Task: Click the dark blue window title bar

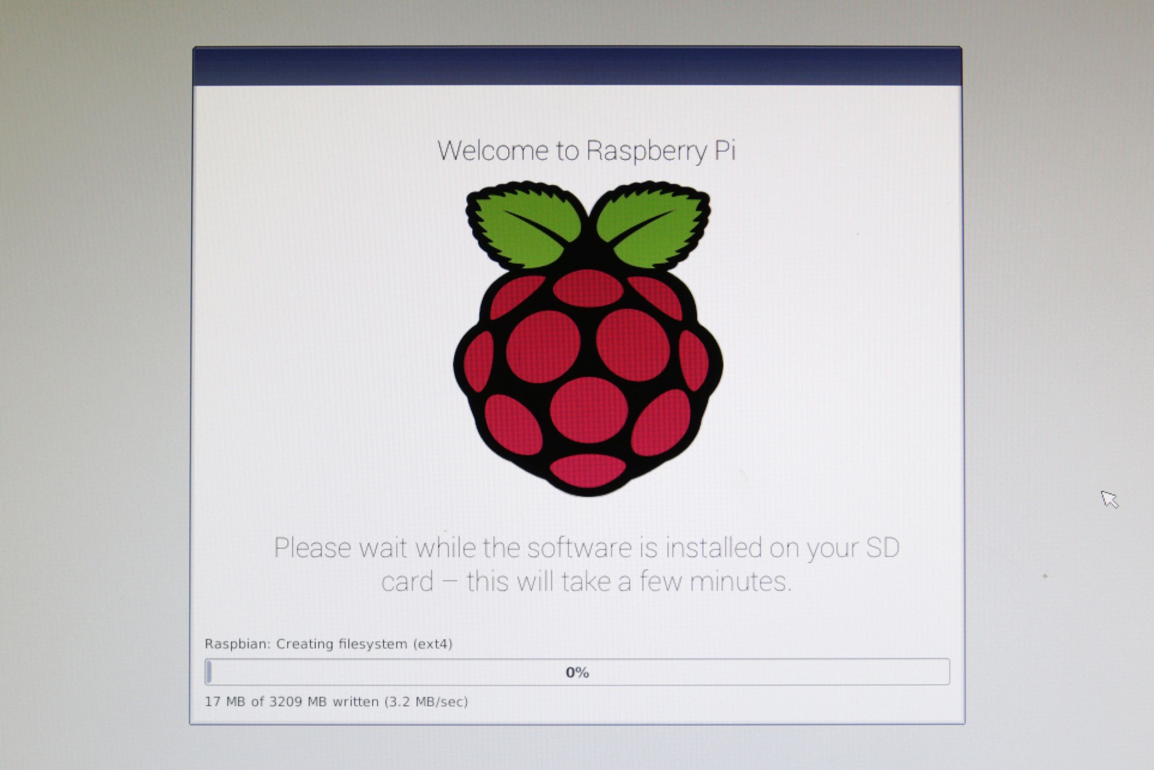Action: coord(577,67)
